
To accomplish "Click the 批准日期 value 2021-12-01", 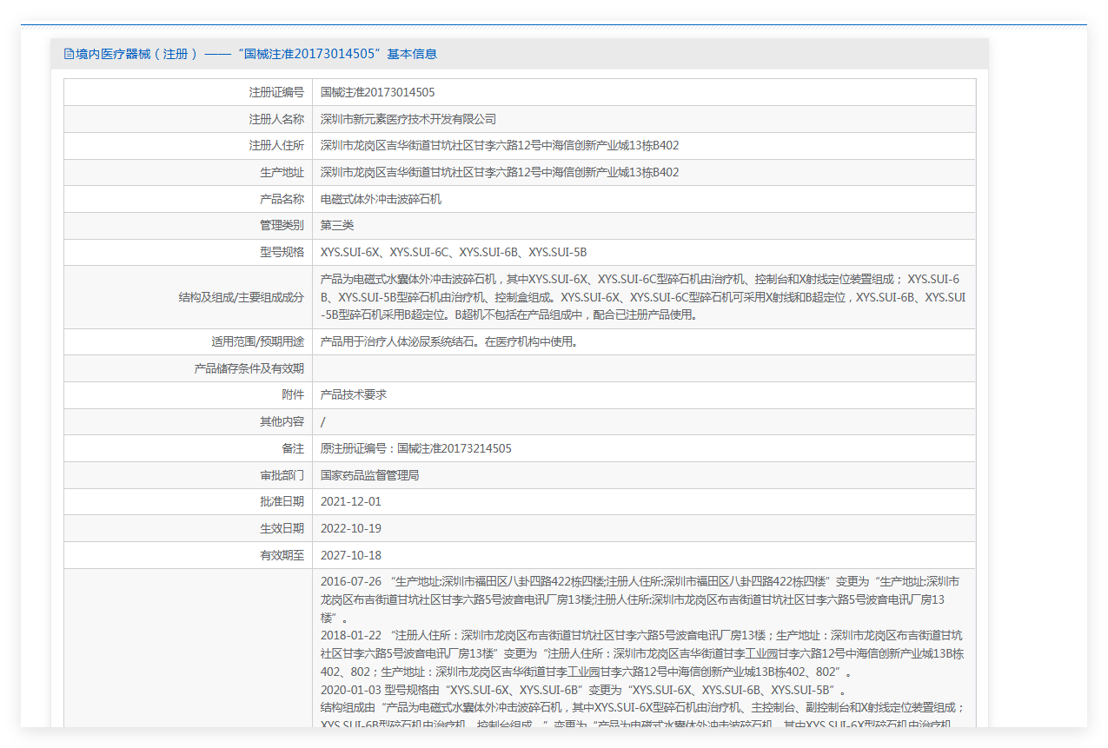I will [351, 502].
